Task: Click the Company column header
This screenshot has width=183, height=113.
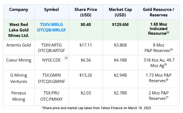Action: pyautogui.click(x=19, y=10)
